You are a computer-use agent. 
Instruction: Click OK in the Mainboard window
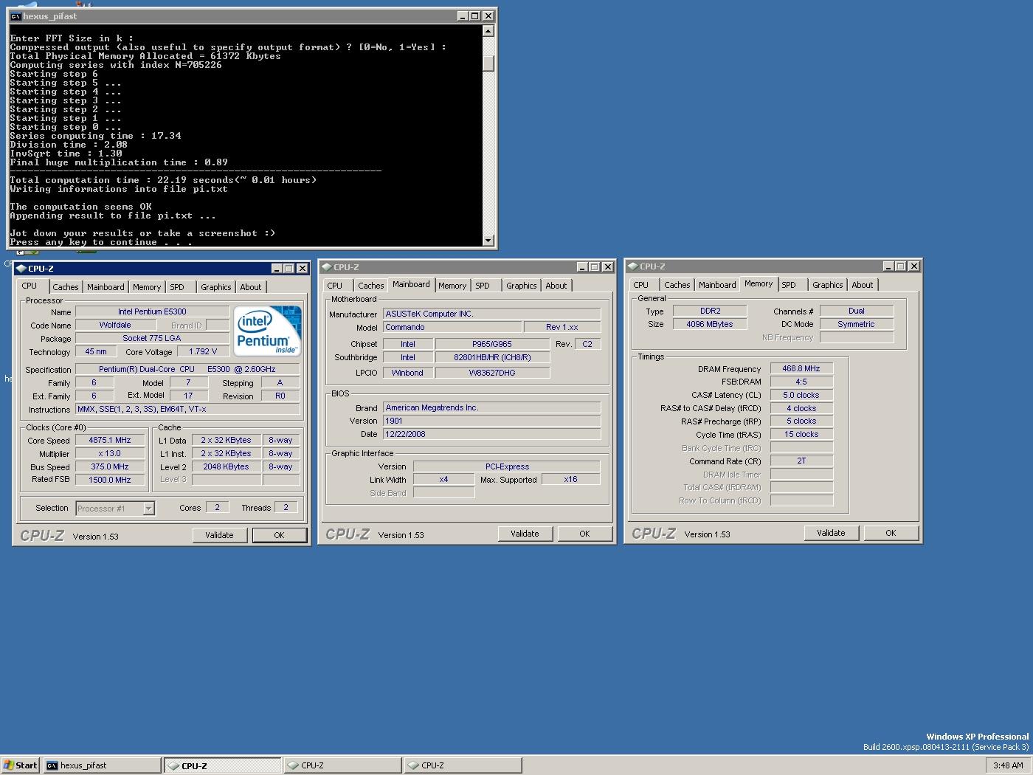point(584,534)
